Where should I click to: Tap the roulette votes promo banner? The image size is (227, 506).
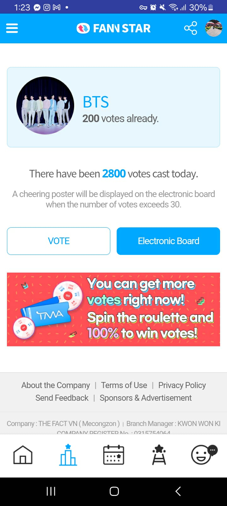(x=113, y=309)
